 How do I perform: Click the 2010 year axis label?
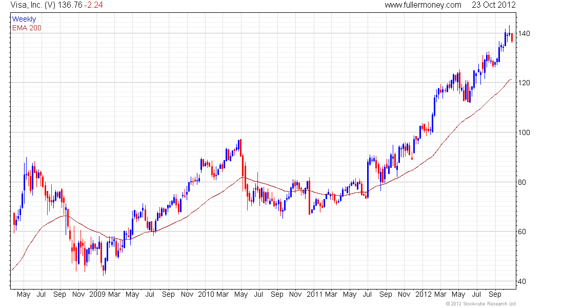(206, 294)
